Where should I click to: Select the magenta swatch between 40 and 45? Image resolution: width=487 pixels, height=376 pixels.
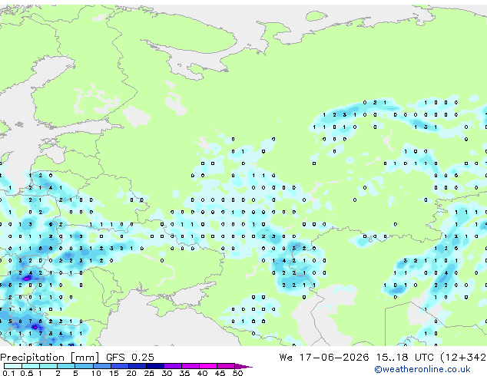[x=208, y=366]
